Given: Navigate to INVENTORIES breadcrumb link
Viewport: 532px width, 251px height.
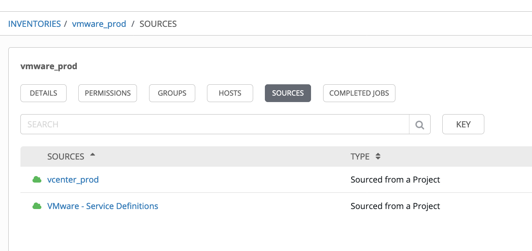Looking at the screenshot, I should pyautogui.click(x=34, y=24).
